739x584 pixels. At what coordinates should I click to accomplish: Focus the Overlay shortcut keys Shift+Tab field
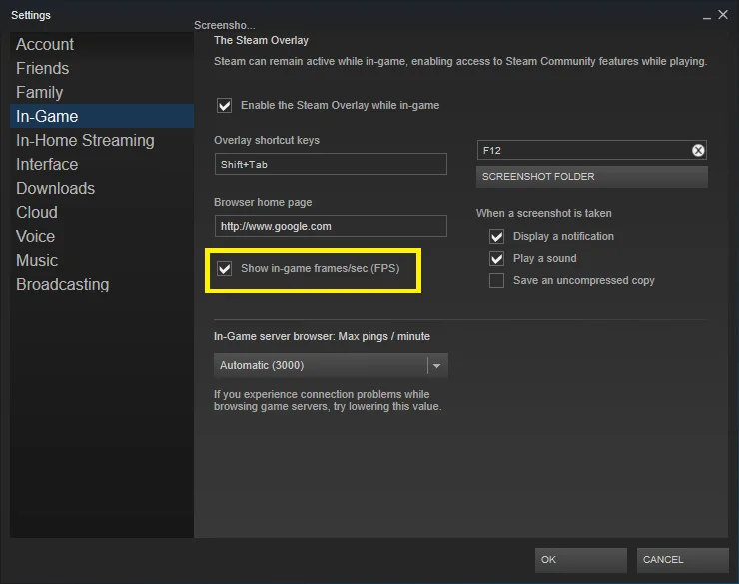point(331,164)
